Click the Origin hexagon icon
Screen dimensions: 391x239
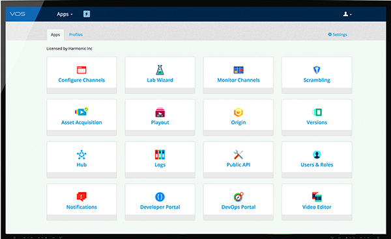[x=239, y=112]
